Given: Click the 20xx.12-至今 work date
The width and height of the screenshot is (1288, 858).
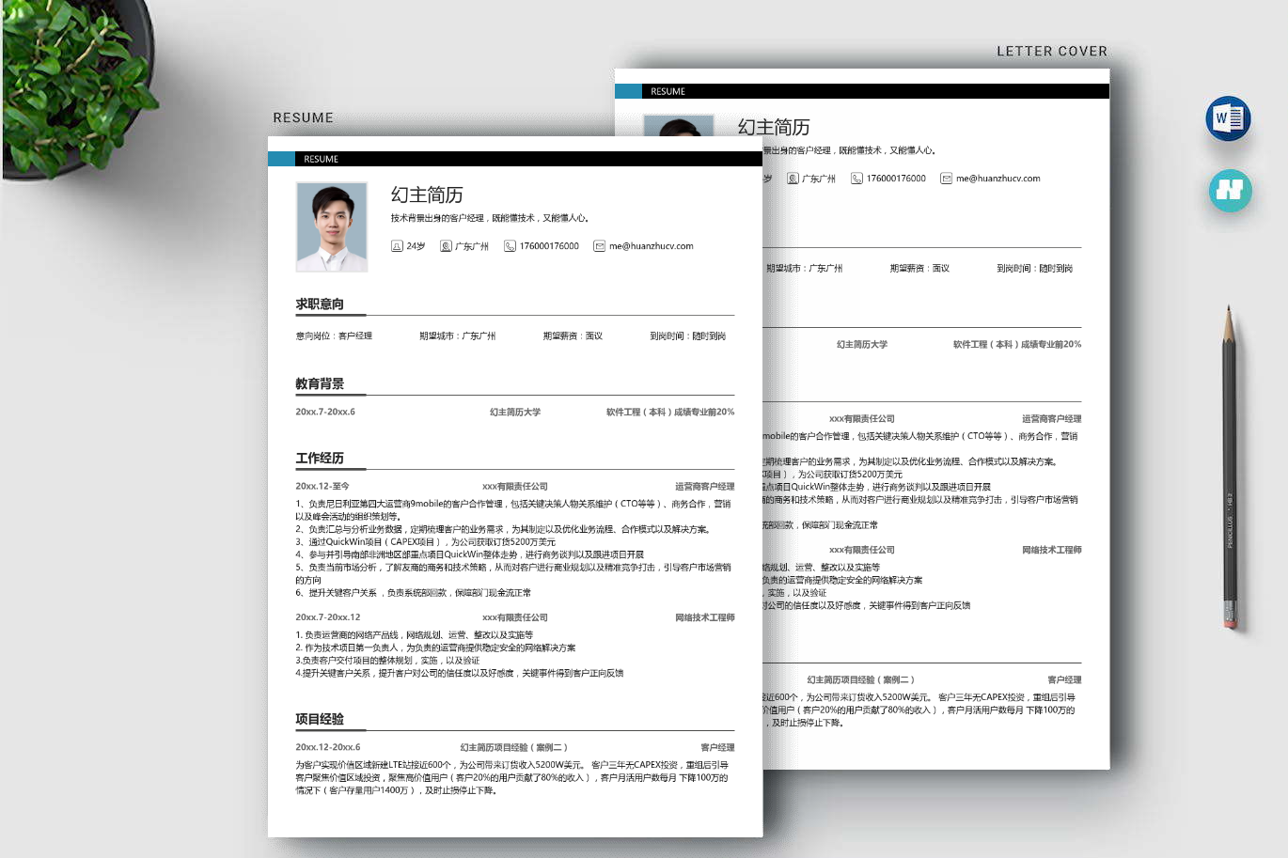Looking at the screenshot, I should (322, 486).
